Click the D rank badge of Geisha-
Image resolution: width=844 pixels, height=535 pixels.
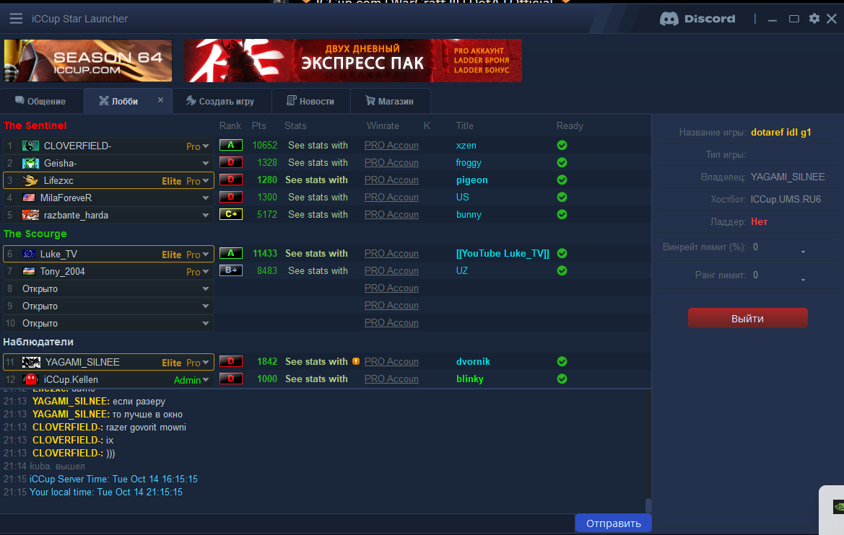click(231, 162)
